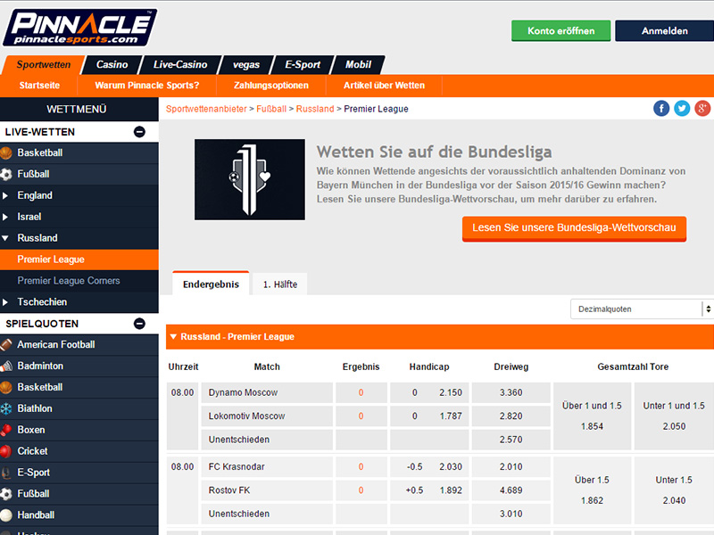
Task: Select Premier League Corners in sidebar
Action: (79, 281)
